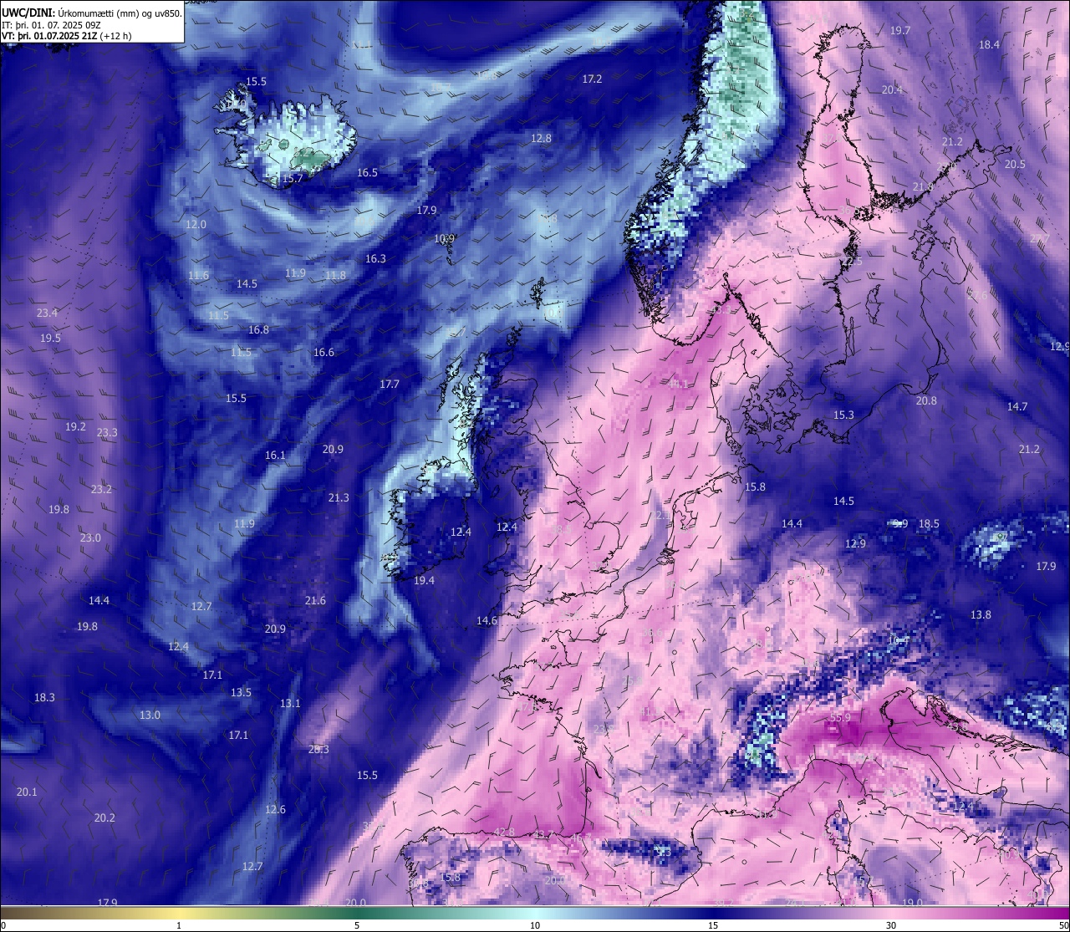Screen dimensions: 1070x932
Task: Click the value '16.8' on the map
Action: click(x=258, y=329)
